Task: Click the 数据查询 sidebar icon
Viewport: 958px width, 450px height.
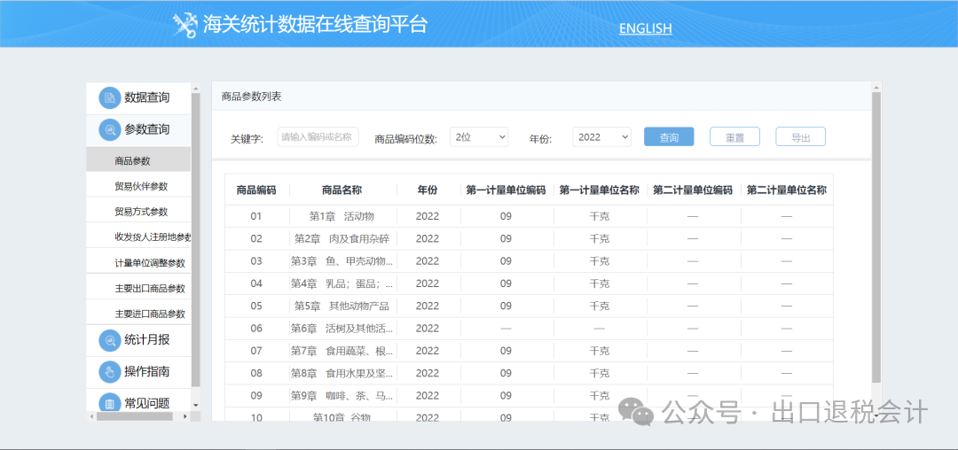Action: pos(109,97)
